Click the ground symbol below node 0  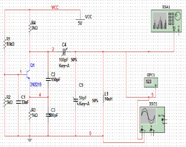point(30,140)
